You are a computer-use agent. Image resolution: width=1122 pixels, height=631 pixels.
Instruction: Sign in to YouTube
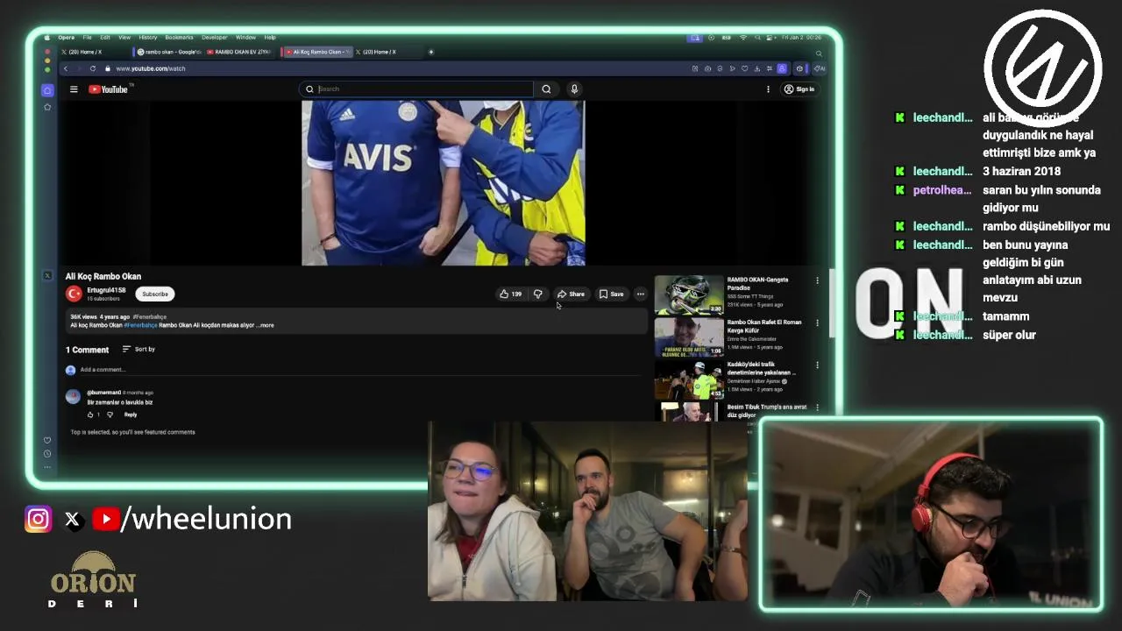(799, 89)
